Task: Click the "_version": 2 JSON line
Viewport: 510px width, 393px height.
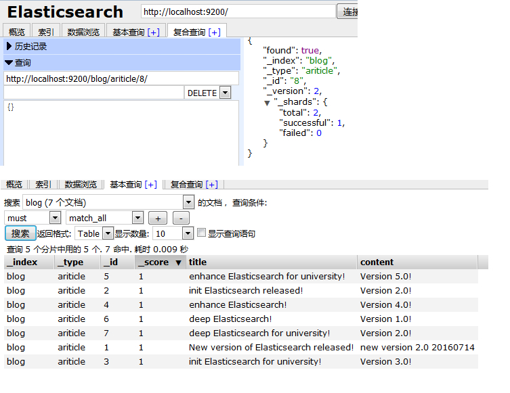Action: click(x=292, y=91)
